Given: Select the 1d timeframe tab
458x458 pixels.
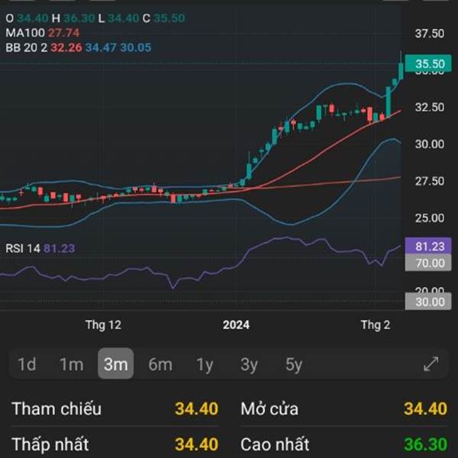Looking at the screenshot, I should (27, 364).
